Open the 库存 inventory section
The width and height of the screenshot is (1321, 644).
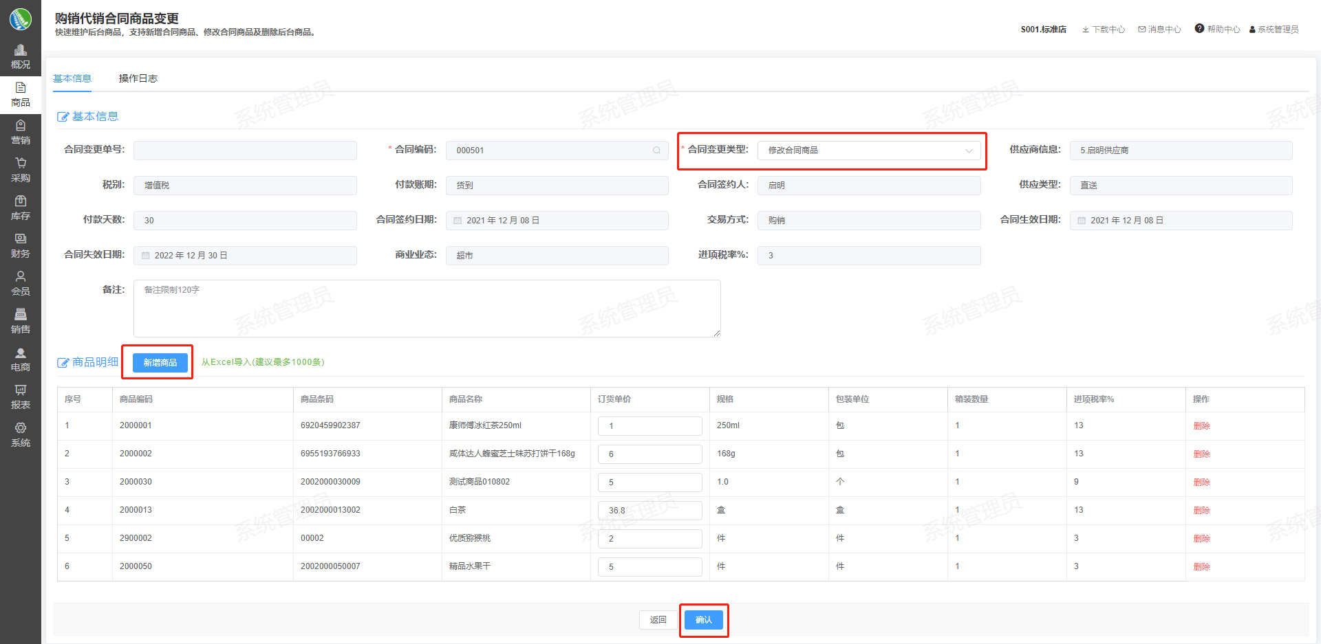coord(21,208)
